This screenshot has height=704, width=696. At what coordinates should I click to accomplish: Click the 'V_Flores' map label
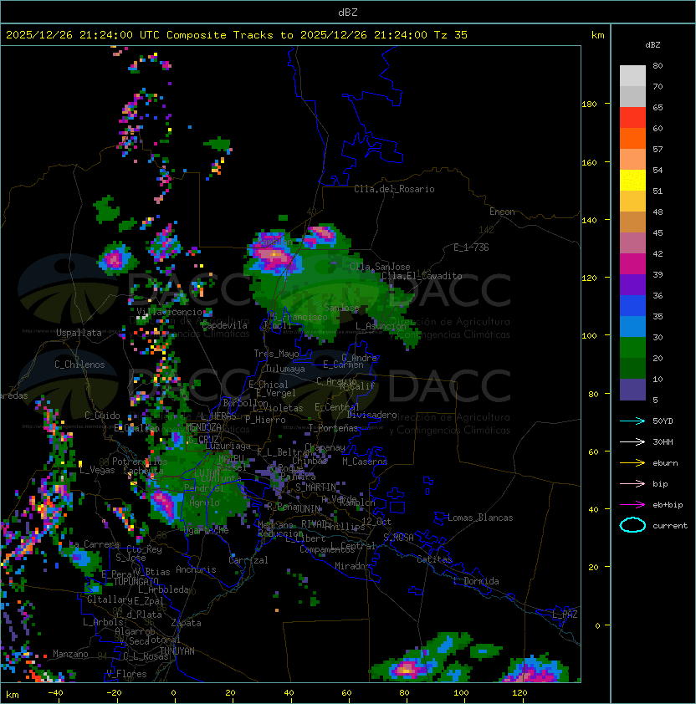(126, 674)
